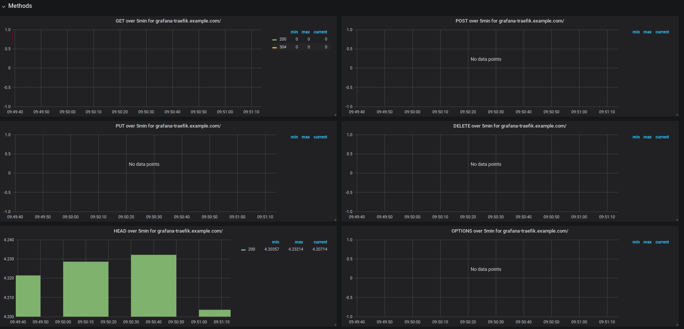Viewport: 684px width, 329px height.
Task: Sort PUT legend by current
Action: 320,137
